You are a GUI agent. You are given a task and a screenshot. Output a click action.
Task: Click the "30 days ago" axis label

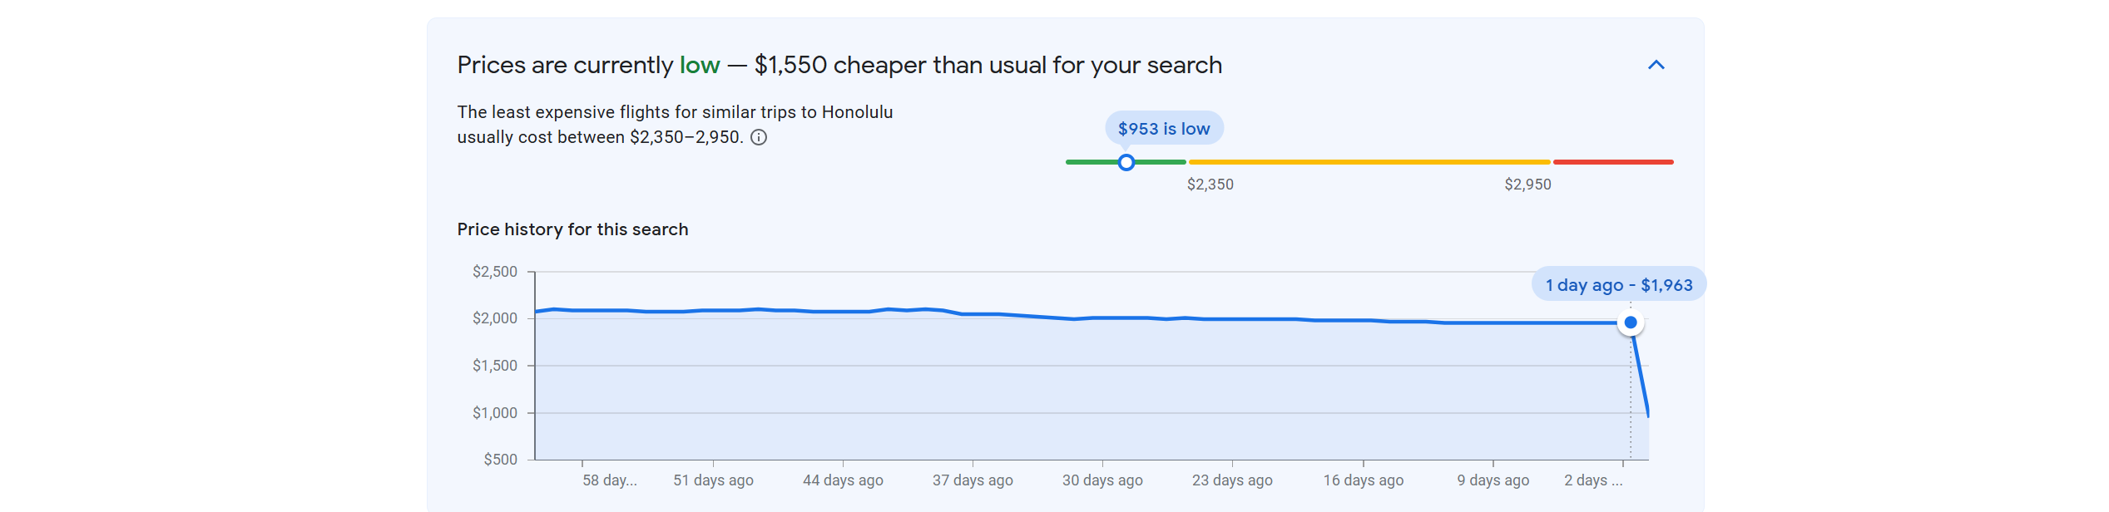point(1102,480)
